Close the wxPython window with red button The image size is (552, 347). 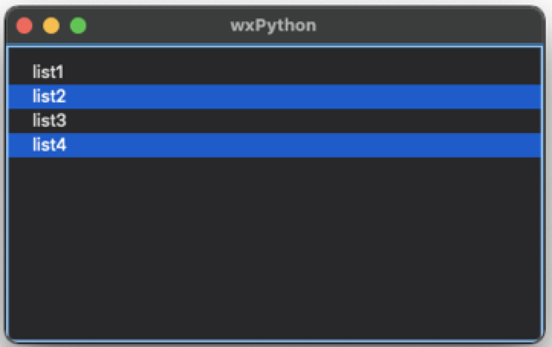click(24, 26)
